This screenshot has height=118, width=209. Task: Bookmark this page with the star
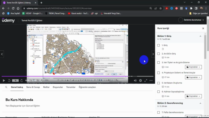tap(160, 8)
